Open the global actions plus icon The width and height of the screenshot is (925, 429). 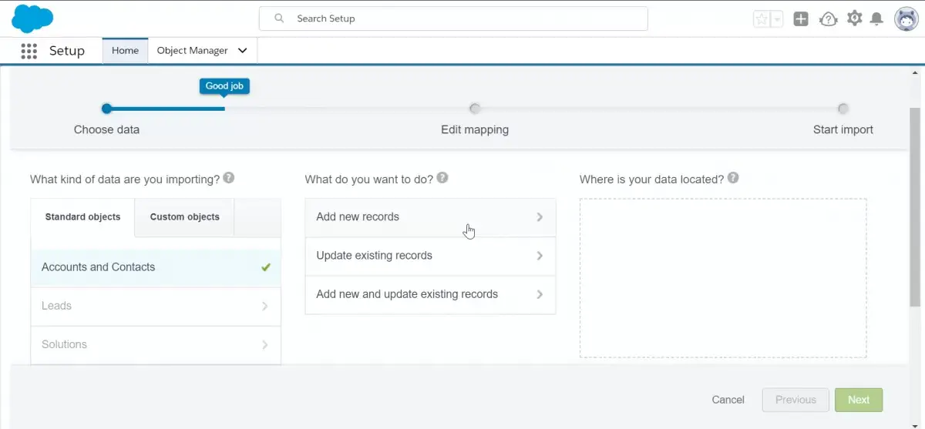[801, 19]
